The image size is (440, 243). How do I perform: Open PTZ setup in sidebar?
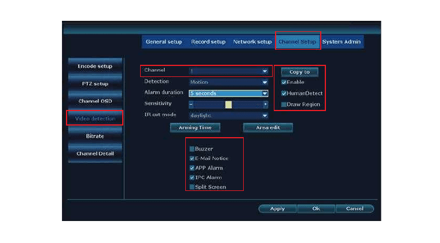pyautogui.click(x=95, y=83)
